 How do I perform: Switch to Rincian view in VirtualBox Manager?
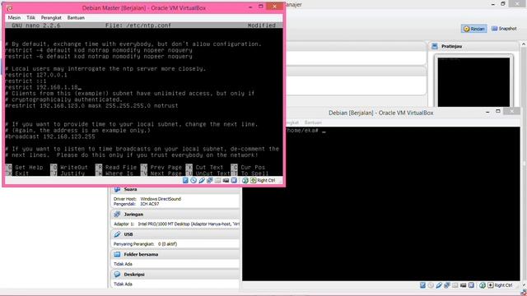coord(474,29)
